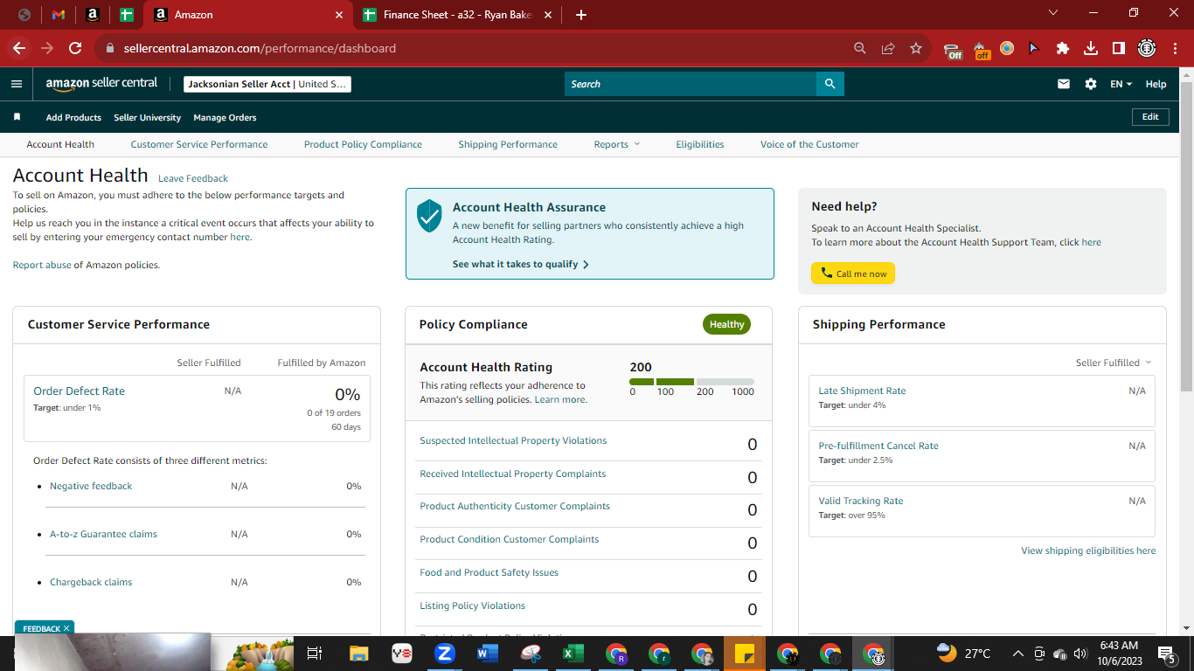The image size is (1194, 671).
Task: Close the Amazon browser tab
Action: point(339,15)
